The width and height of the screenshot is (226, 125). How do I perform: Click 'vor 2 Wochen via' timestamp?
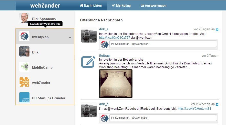click(203, 104)
